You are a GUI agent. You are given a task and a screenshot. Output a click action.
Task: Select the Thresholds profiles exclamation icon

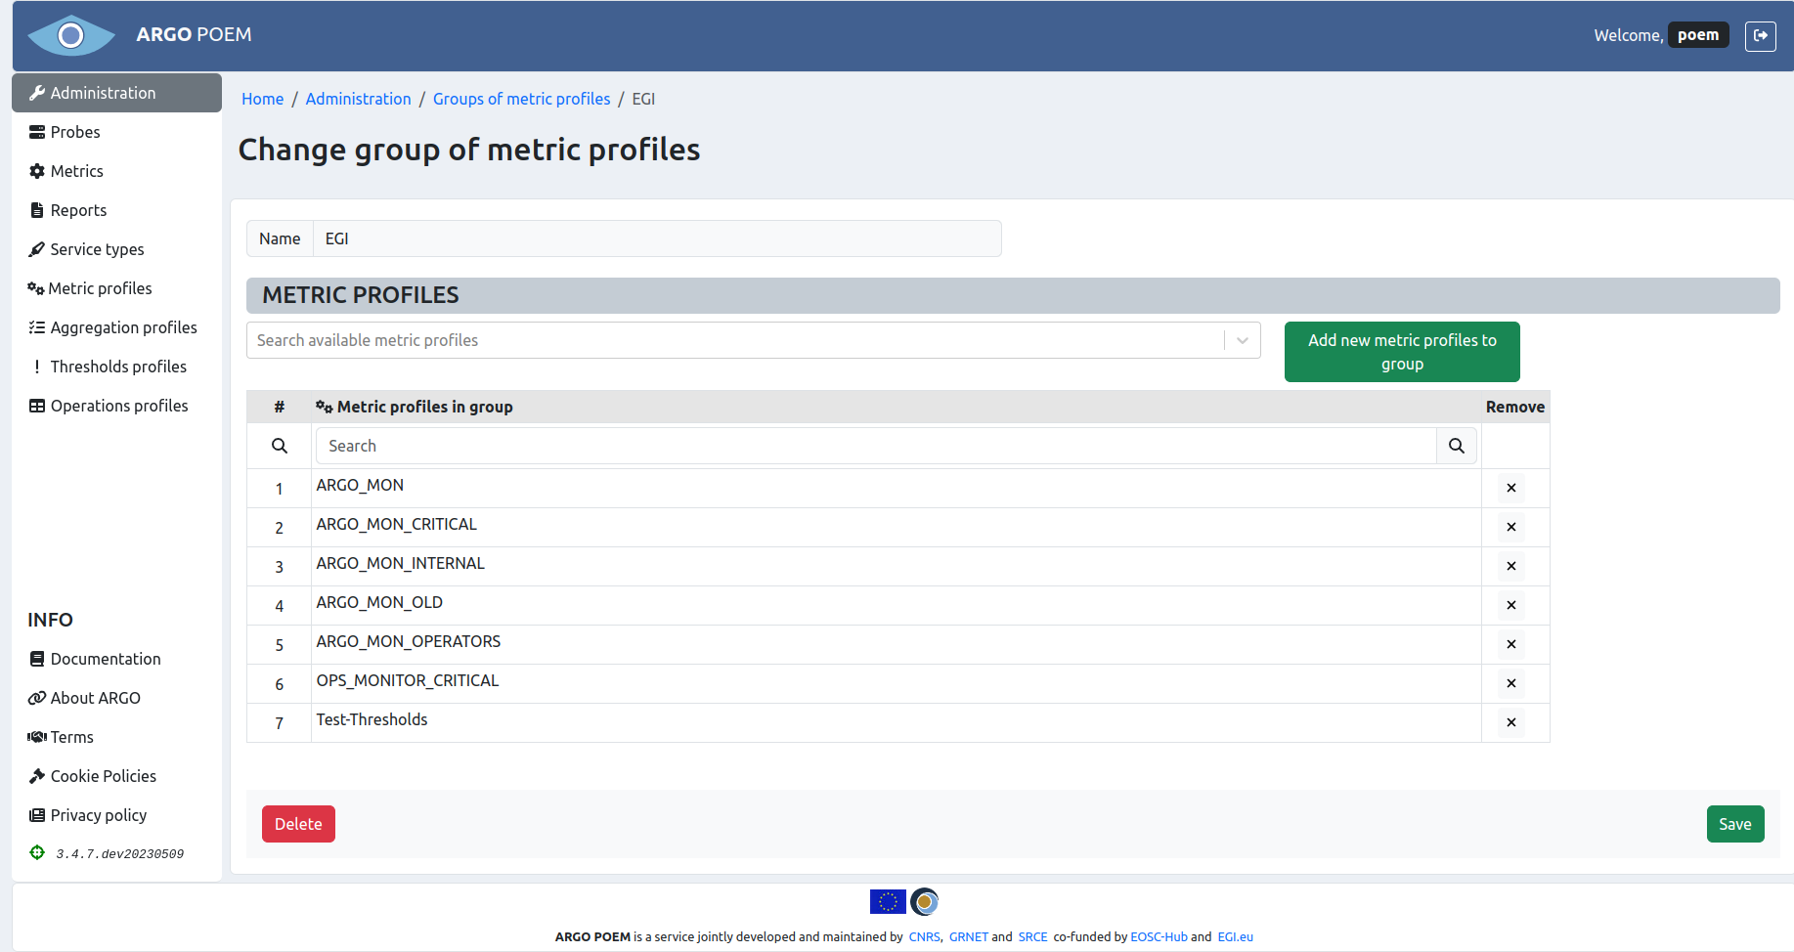point(36,366)
